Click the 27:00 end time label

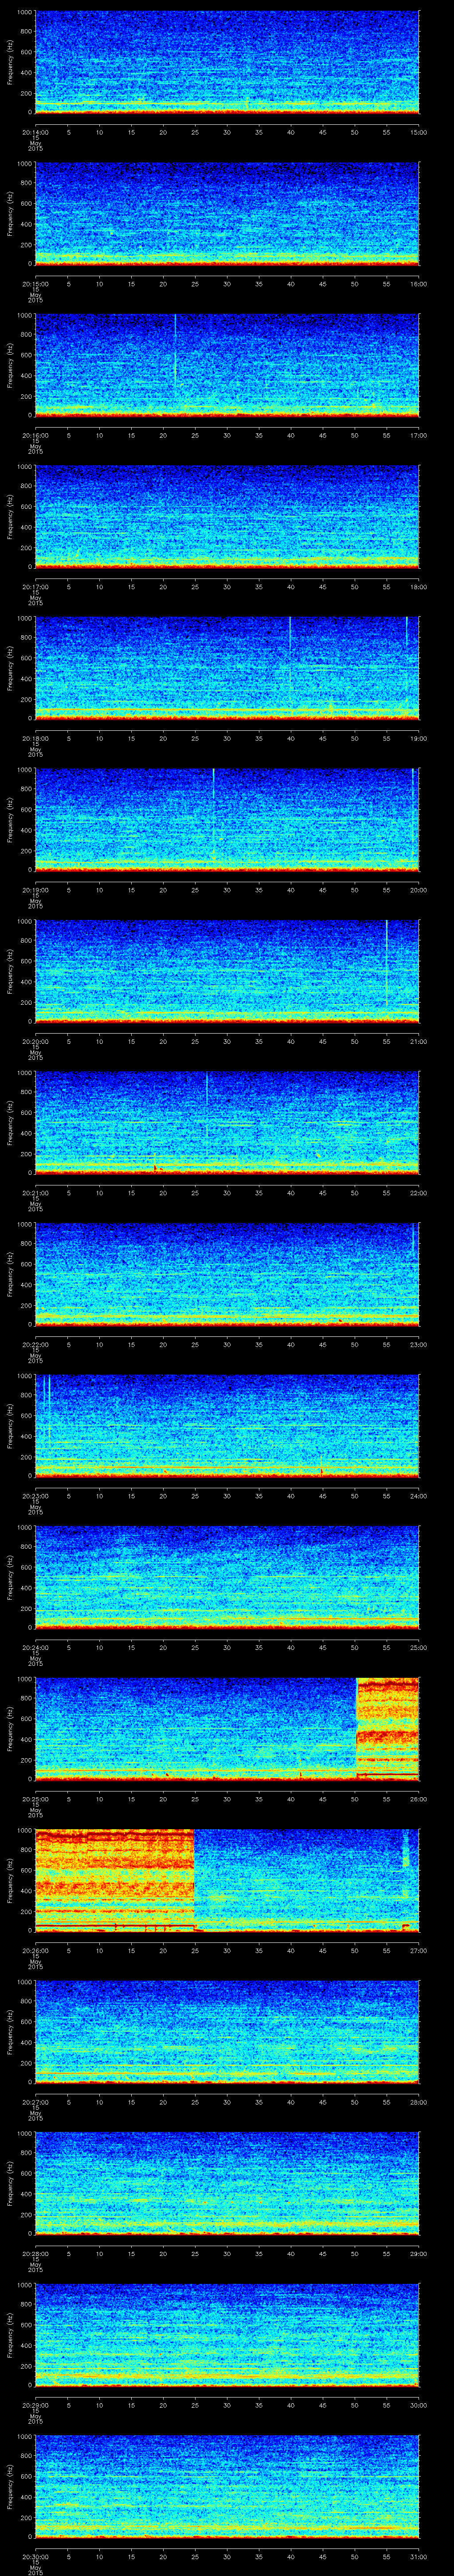(x=419, y=1951)
